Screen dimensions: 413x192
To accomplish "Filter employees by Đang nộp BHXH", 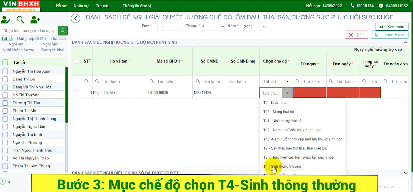I will [31, 38].
